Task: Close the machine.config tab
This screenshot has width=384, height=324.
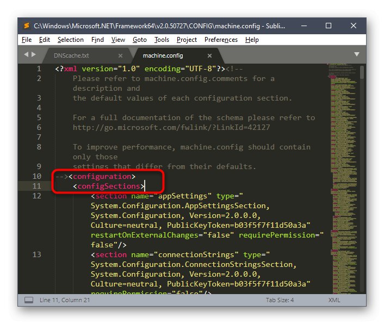Action: (209, 56)
